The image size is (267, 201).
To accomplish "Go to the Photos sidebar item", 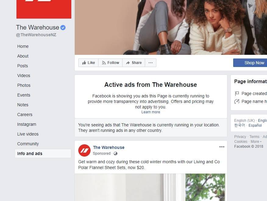I will [x=24, y=86].
